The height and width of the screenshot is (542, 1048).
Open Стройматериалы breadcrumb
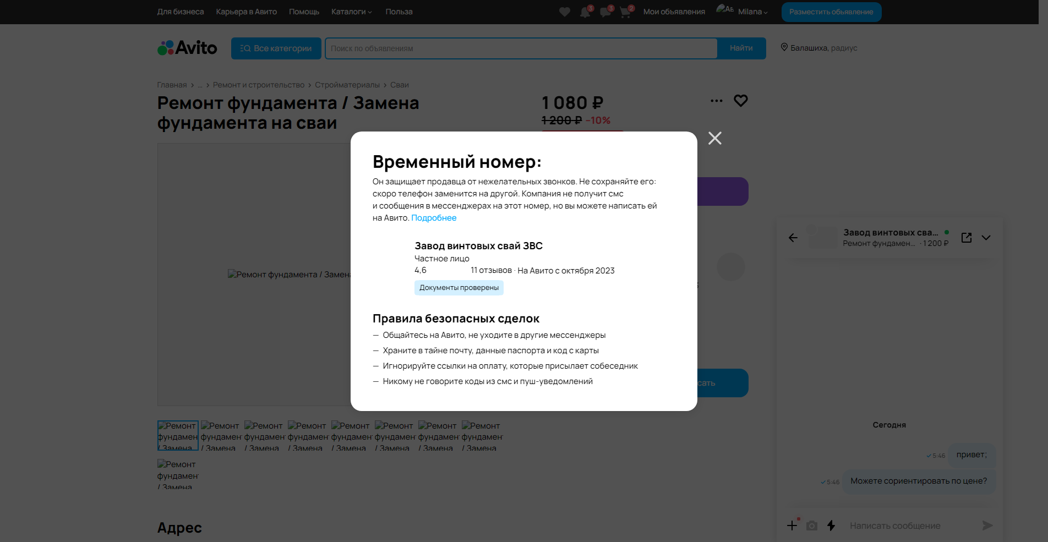(347, 85)
